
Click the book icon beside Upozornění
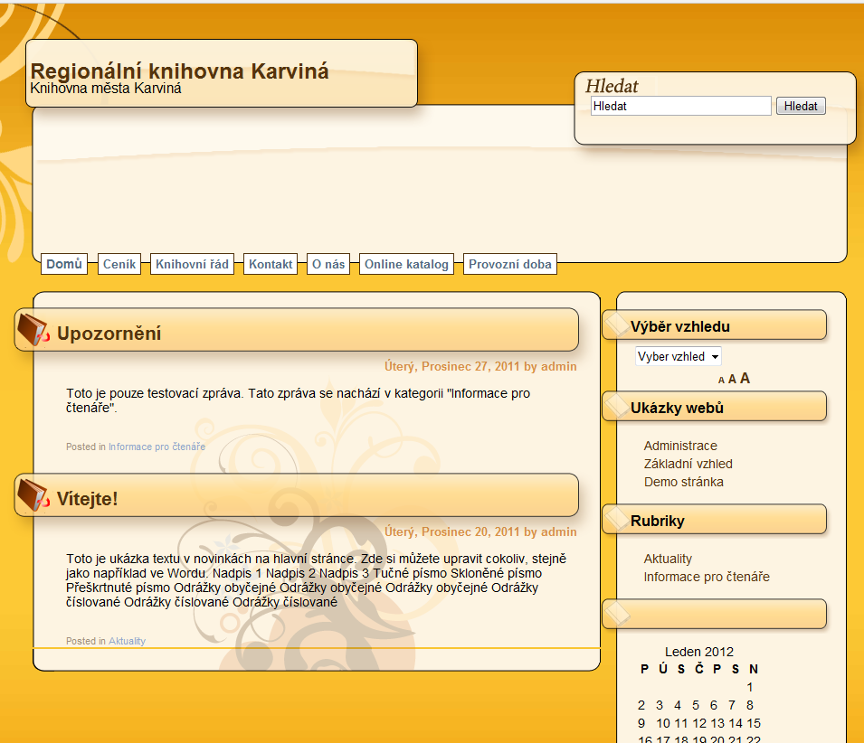click(x=33, y=330)
